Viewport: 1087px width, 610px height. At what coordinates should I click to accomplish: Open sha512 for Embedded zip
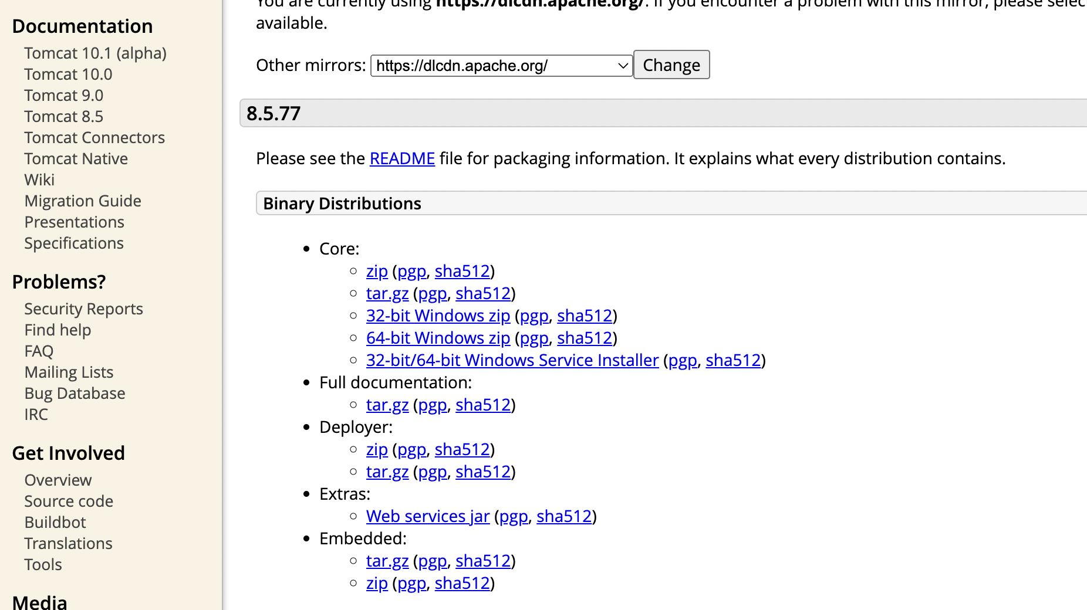tap(462, 583)
